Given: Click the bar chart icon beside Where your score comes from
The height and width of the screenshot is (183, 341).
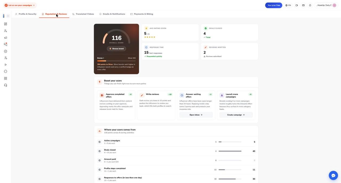Looking at the screenshot, I should [x=100, y=131].
